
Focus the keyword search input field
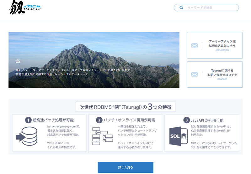tap(206, 8)
